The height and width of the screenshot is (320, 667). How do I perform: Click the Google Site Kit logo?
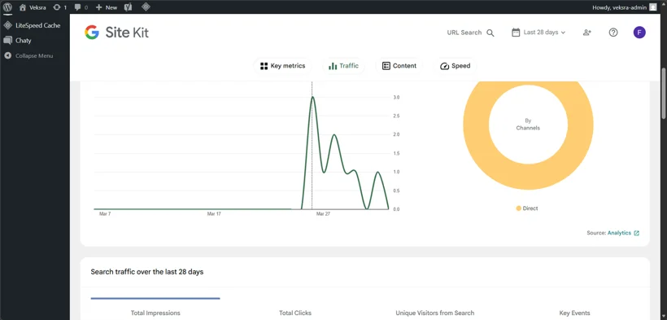(116, 33)
